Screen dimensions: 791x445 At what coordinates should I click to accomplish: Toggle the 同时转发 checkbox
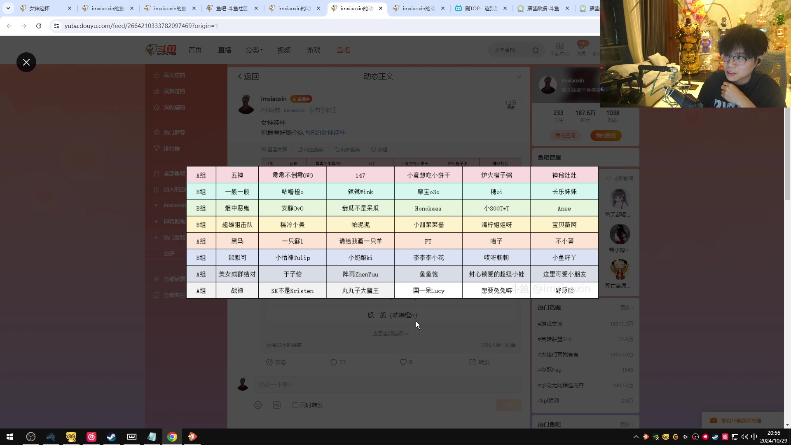[x=295, y=405]
